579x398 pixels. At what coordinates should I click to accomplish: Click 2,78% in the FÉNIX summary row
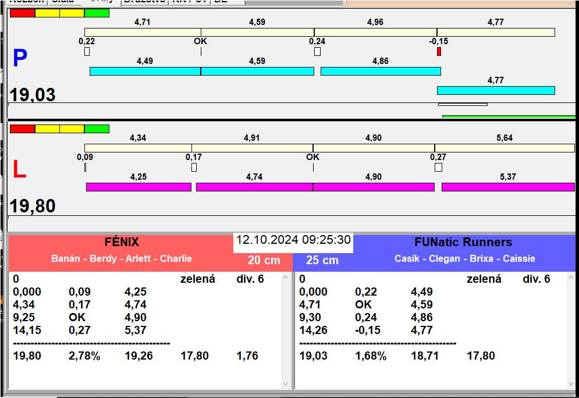84,356
